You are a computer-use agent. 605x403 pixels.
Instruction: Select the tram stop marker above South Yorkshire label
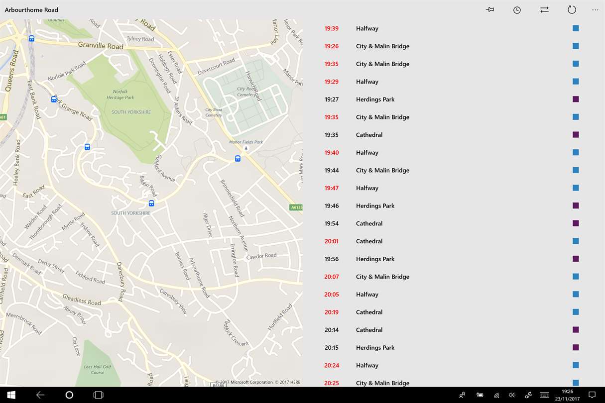coord(151,203)
